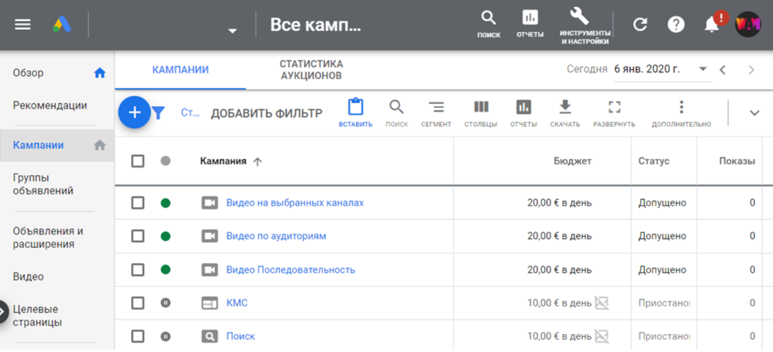Viewport: 773px width, 352px height.
Task: Click РАЗВЕРНУТЬ to expand the table
Action: 614,113
